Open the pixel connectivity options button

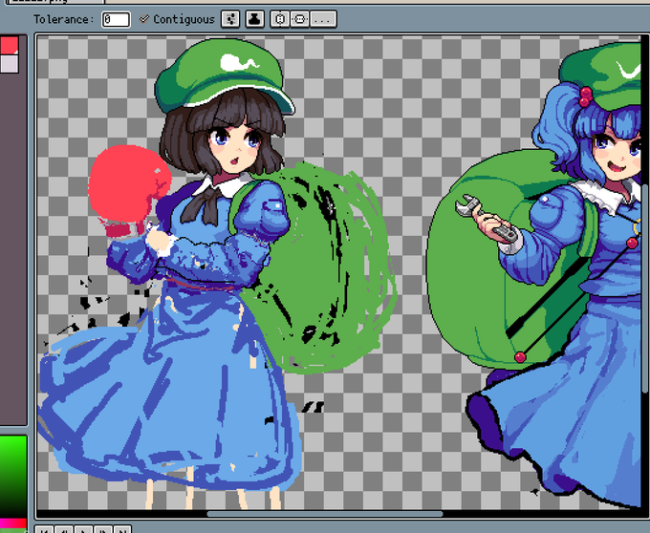230,19
